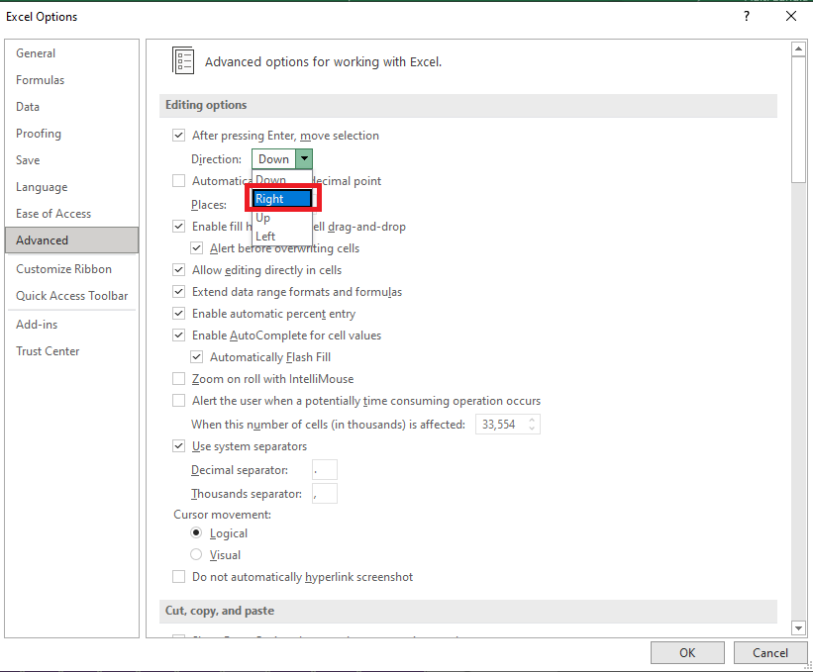The height and width of the screenshot is (672, 813).
Task: Click the Thousands separator field
Action: point(325,494)
